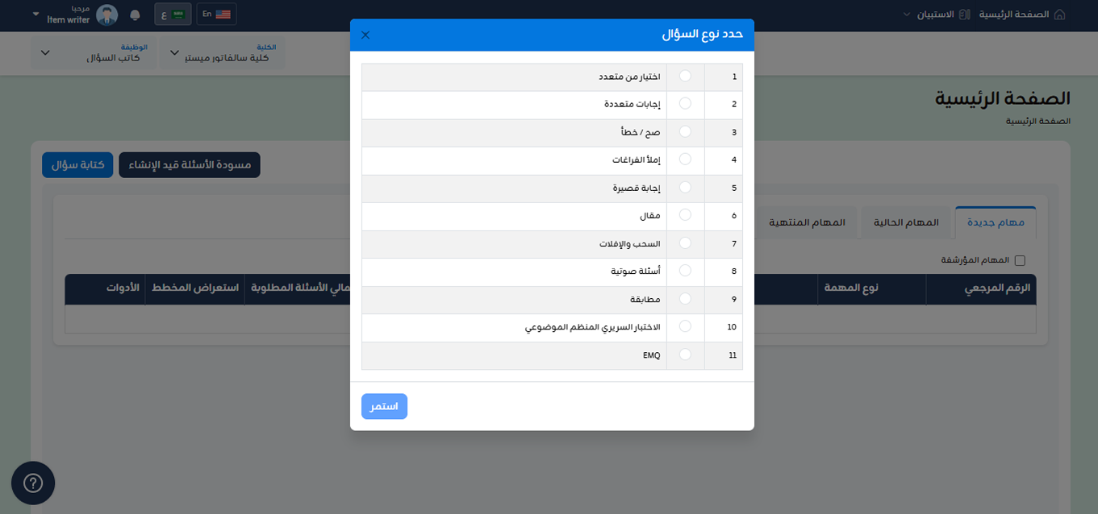The width and height of the screenshot is (1098, 514).
Task: Select the اختيار من متعدد radio button
Action: [685, 76]
